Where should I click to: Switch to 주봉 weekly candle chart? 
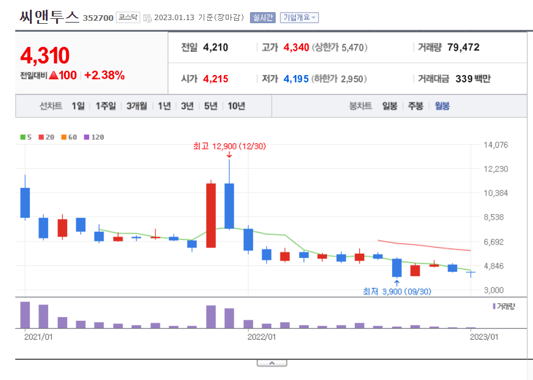415,106
